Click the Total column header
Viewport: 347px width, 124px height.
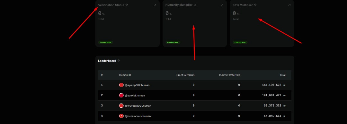tap(282, 75)
